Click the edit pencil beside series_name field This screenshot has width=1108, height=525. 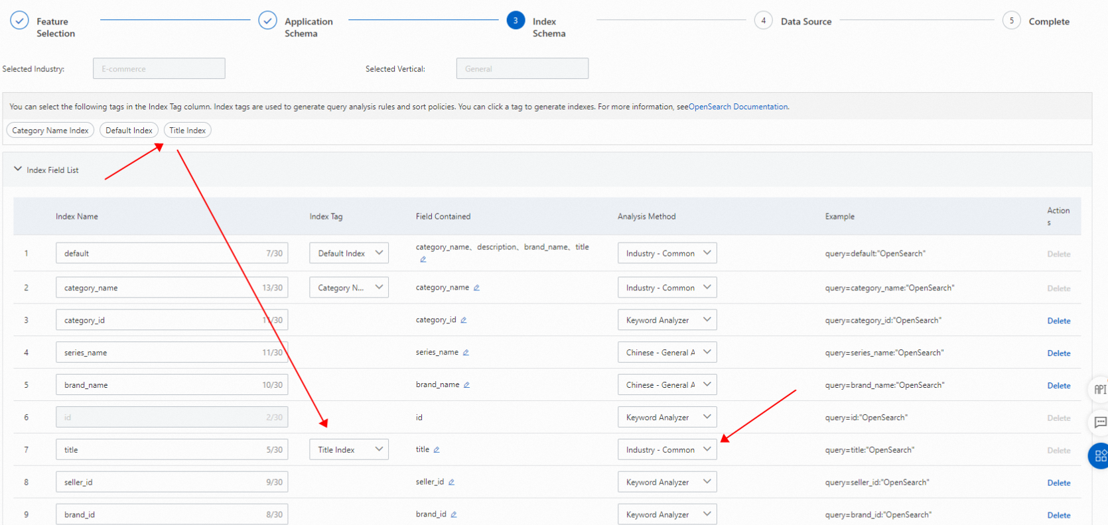pos(466,353)
